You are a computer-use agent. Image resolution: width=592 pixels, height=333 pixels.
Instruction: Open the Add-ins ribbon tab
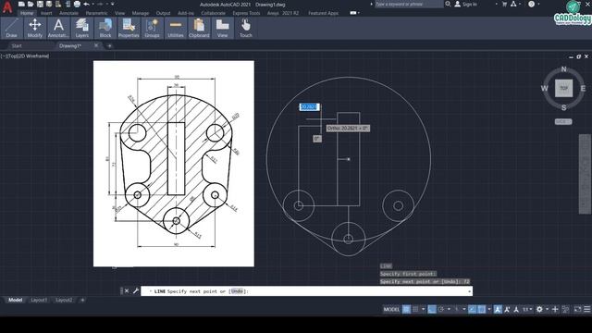(186, 13)
